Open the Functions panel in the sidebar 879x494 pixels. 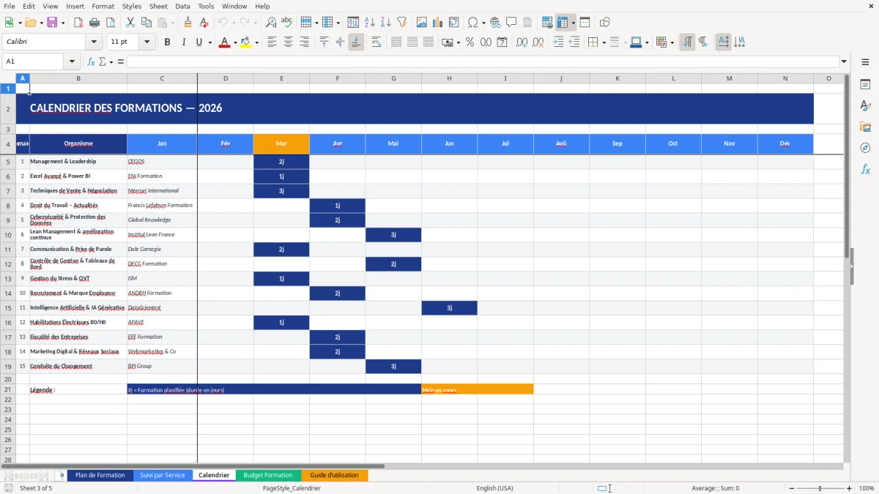point(866,169)
